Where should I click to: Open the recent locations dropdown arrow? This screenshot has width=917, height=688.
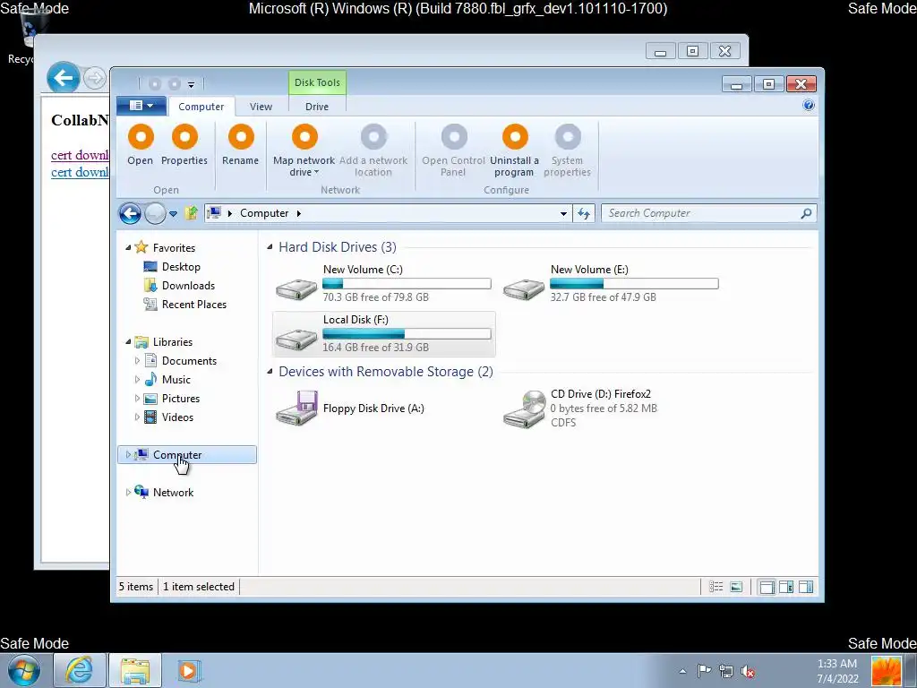point(173,214)
